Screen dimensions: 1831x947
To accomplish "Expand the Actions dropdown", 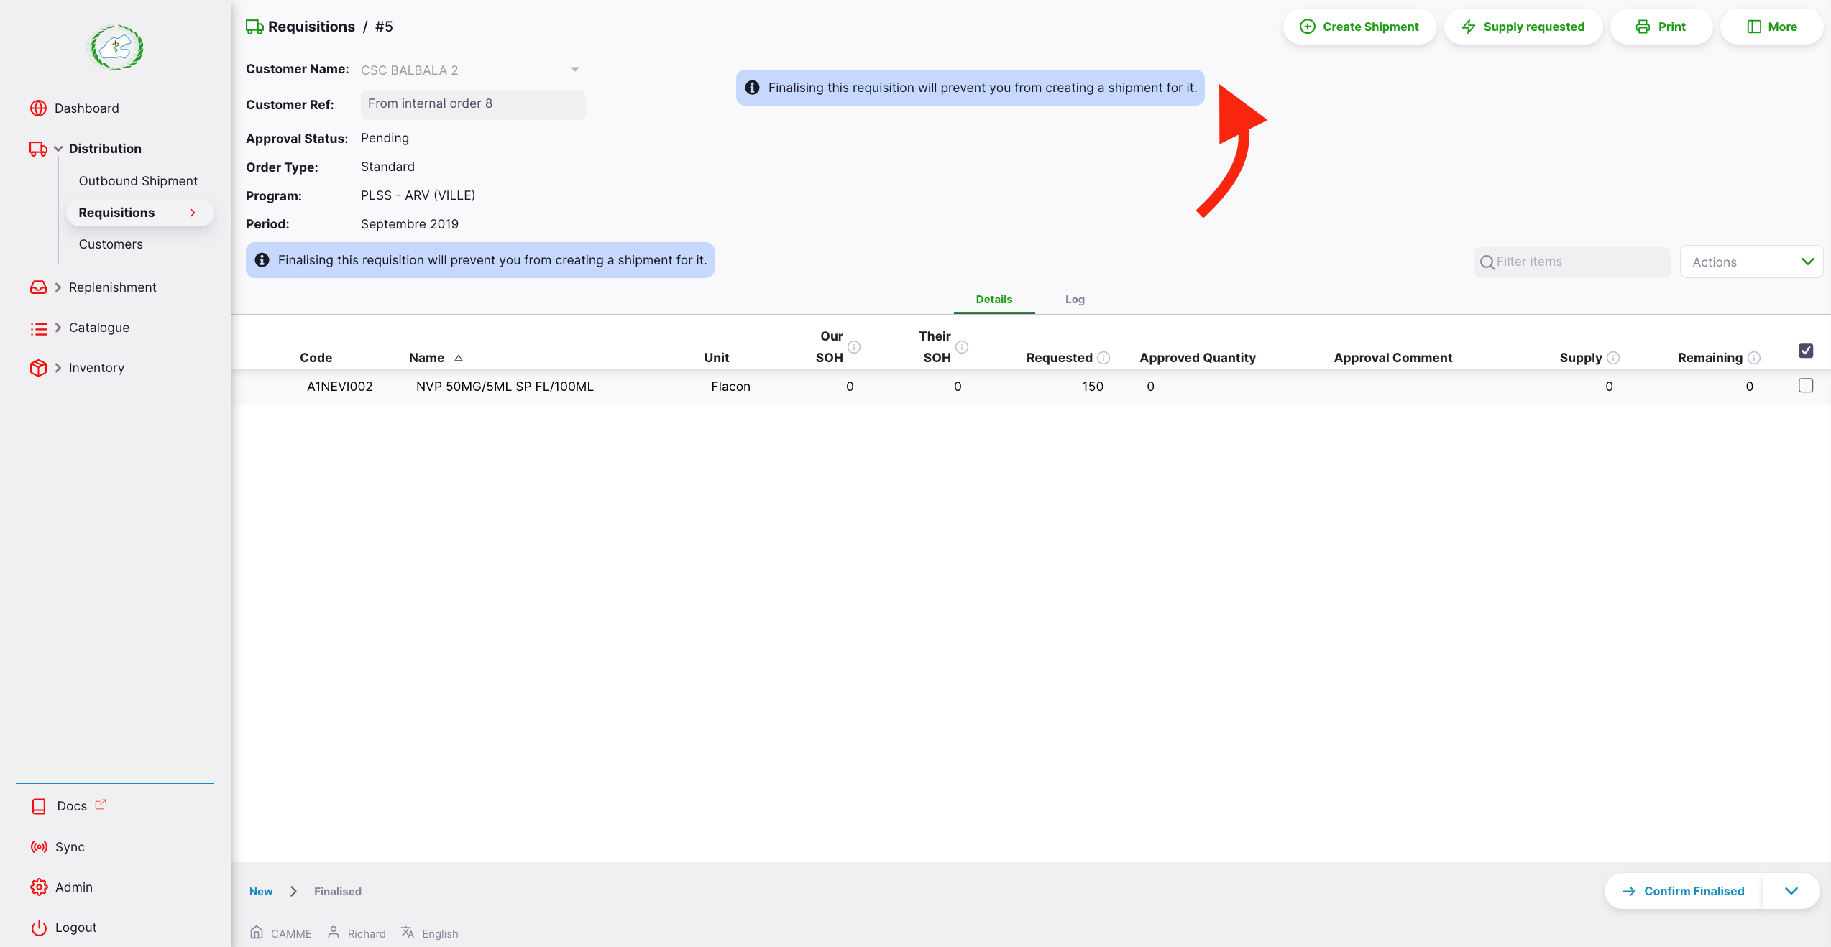I will (1751, 262).
